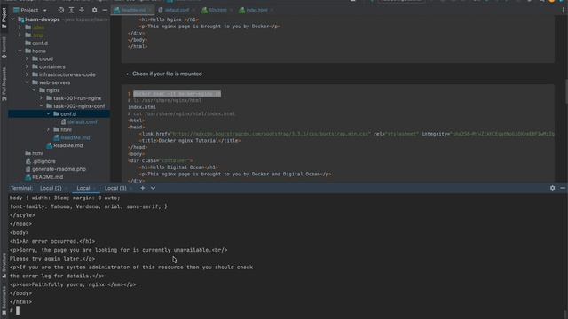Open the terminal sessions chevron dropdown
The image size is (568, 319).
pos(154,188)
